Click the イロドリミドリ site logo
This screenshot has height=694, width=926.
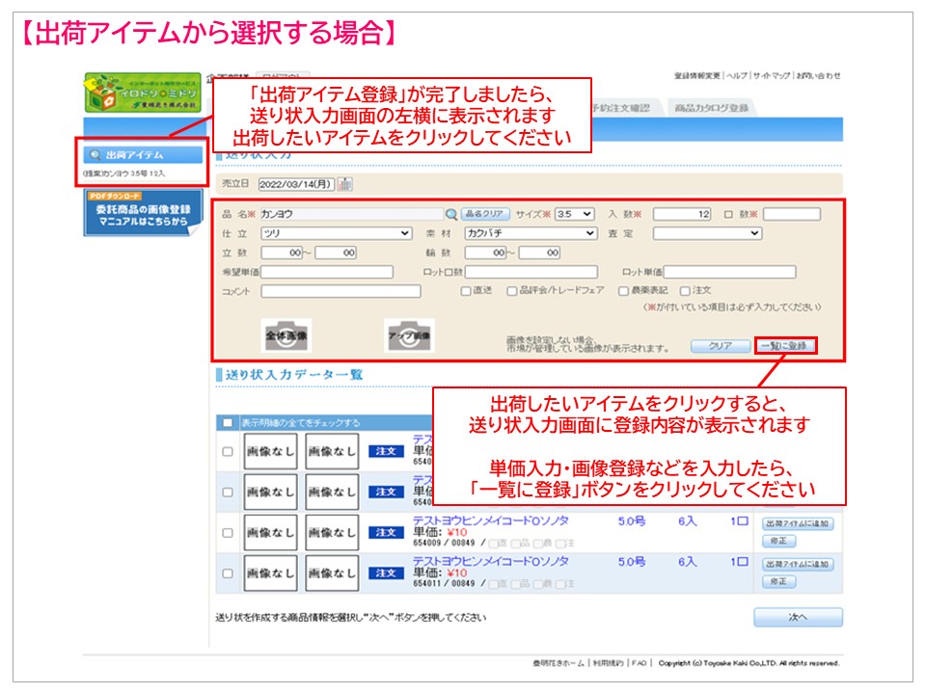143,93
